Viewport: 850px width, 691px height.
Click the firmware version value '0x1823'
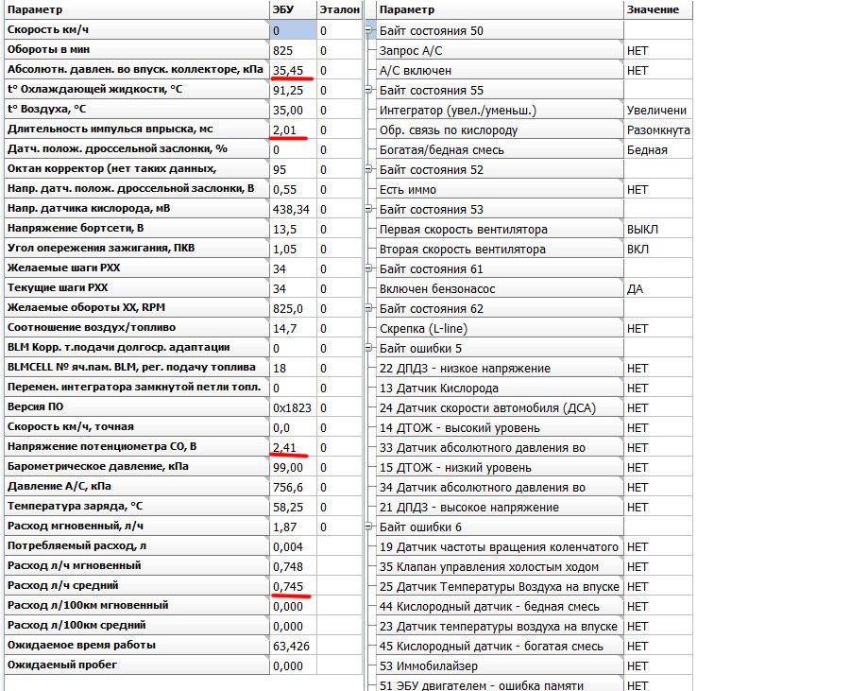292,407
